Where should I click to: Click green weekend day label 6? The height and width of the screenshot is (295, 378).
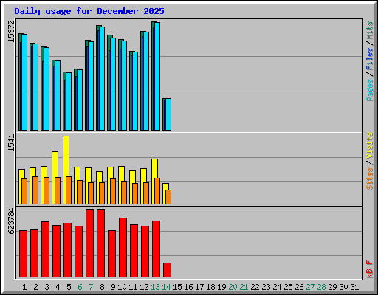pos(80,287)
